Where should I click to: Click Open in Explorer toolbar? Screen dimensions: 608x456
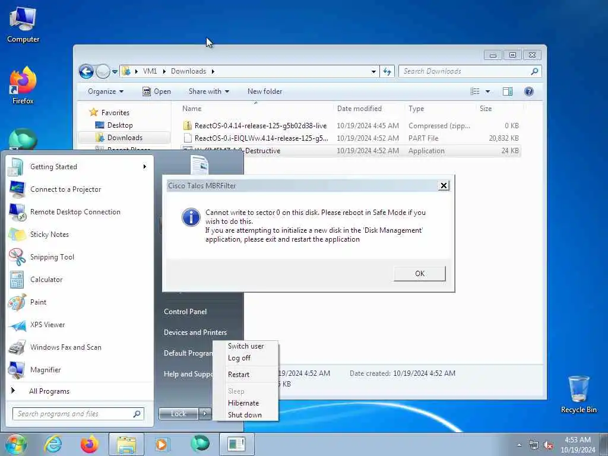click(x=157, y=91)
